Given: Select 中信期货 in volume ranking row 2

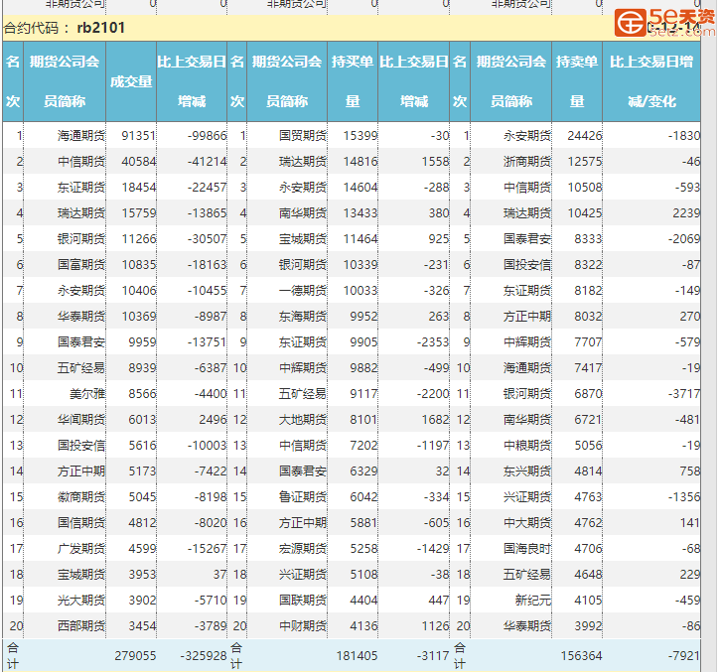Looking at the screenshot, I should pos(81,162).
